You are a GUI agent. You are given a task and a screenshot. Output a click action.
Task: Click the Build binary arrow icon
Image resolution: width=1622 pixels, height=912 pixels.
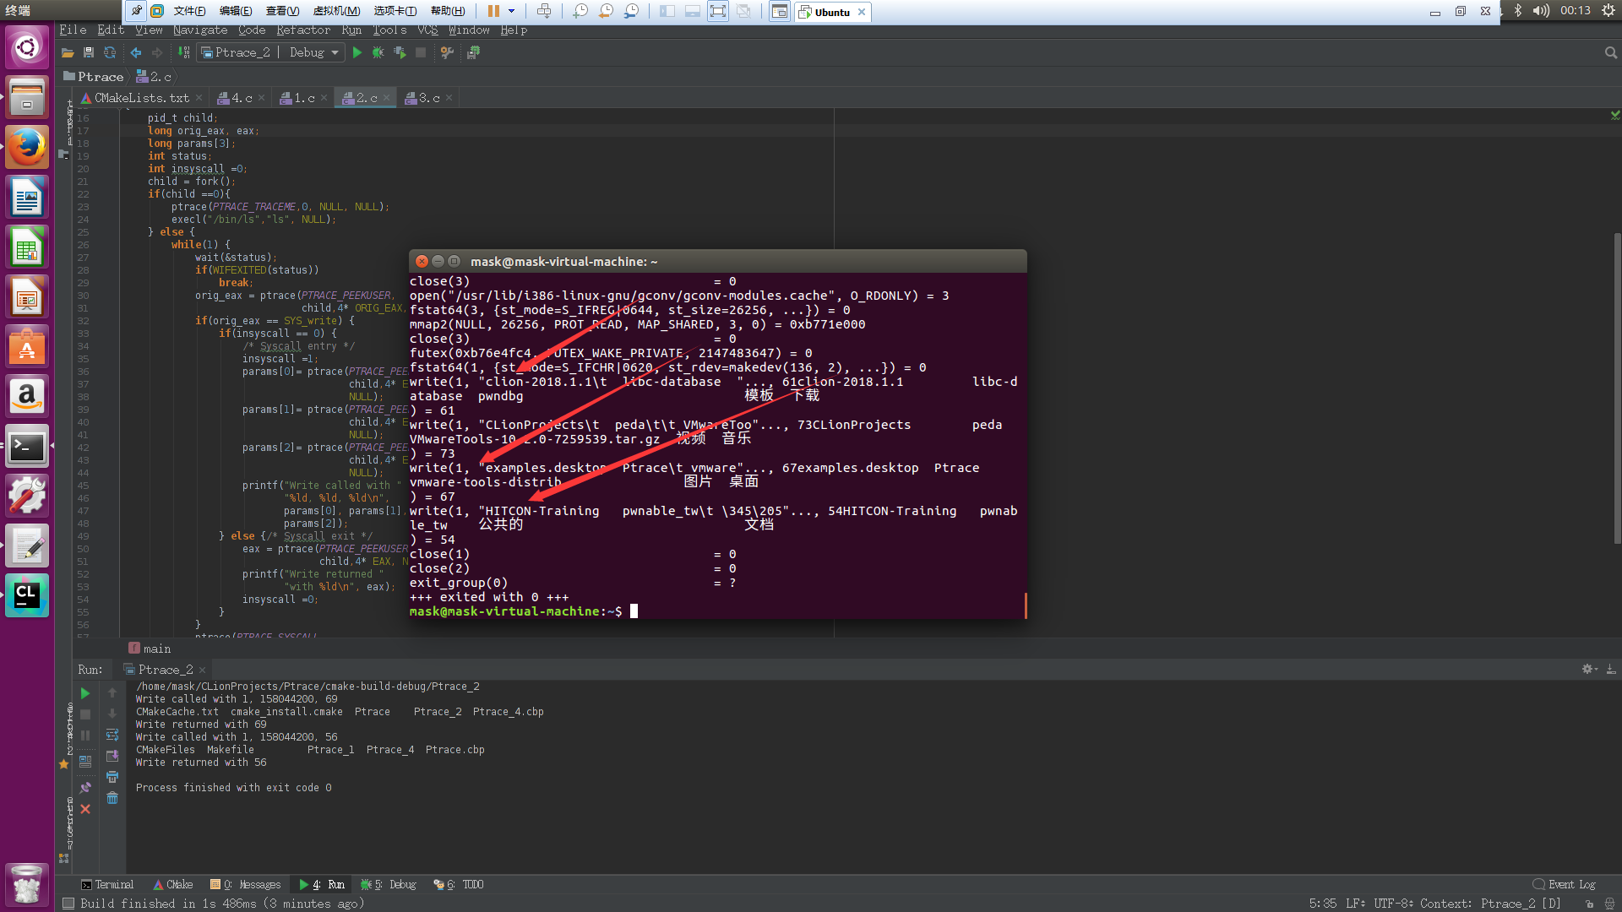pyautogui.click(x=183, y=52)
